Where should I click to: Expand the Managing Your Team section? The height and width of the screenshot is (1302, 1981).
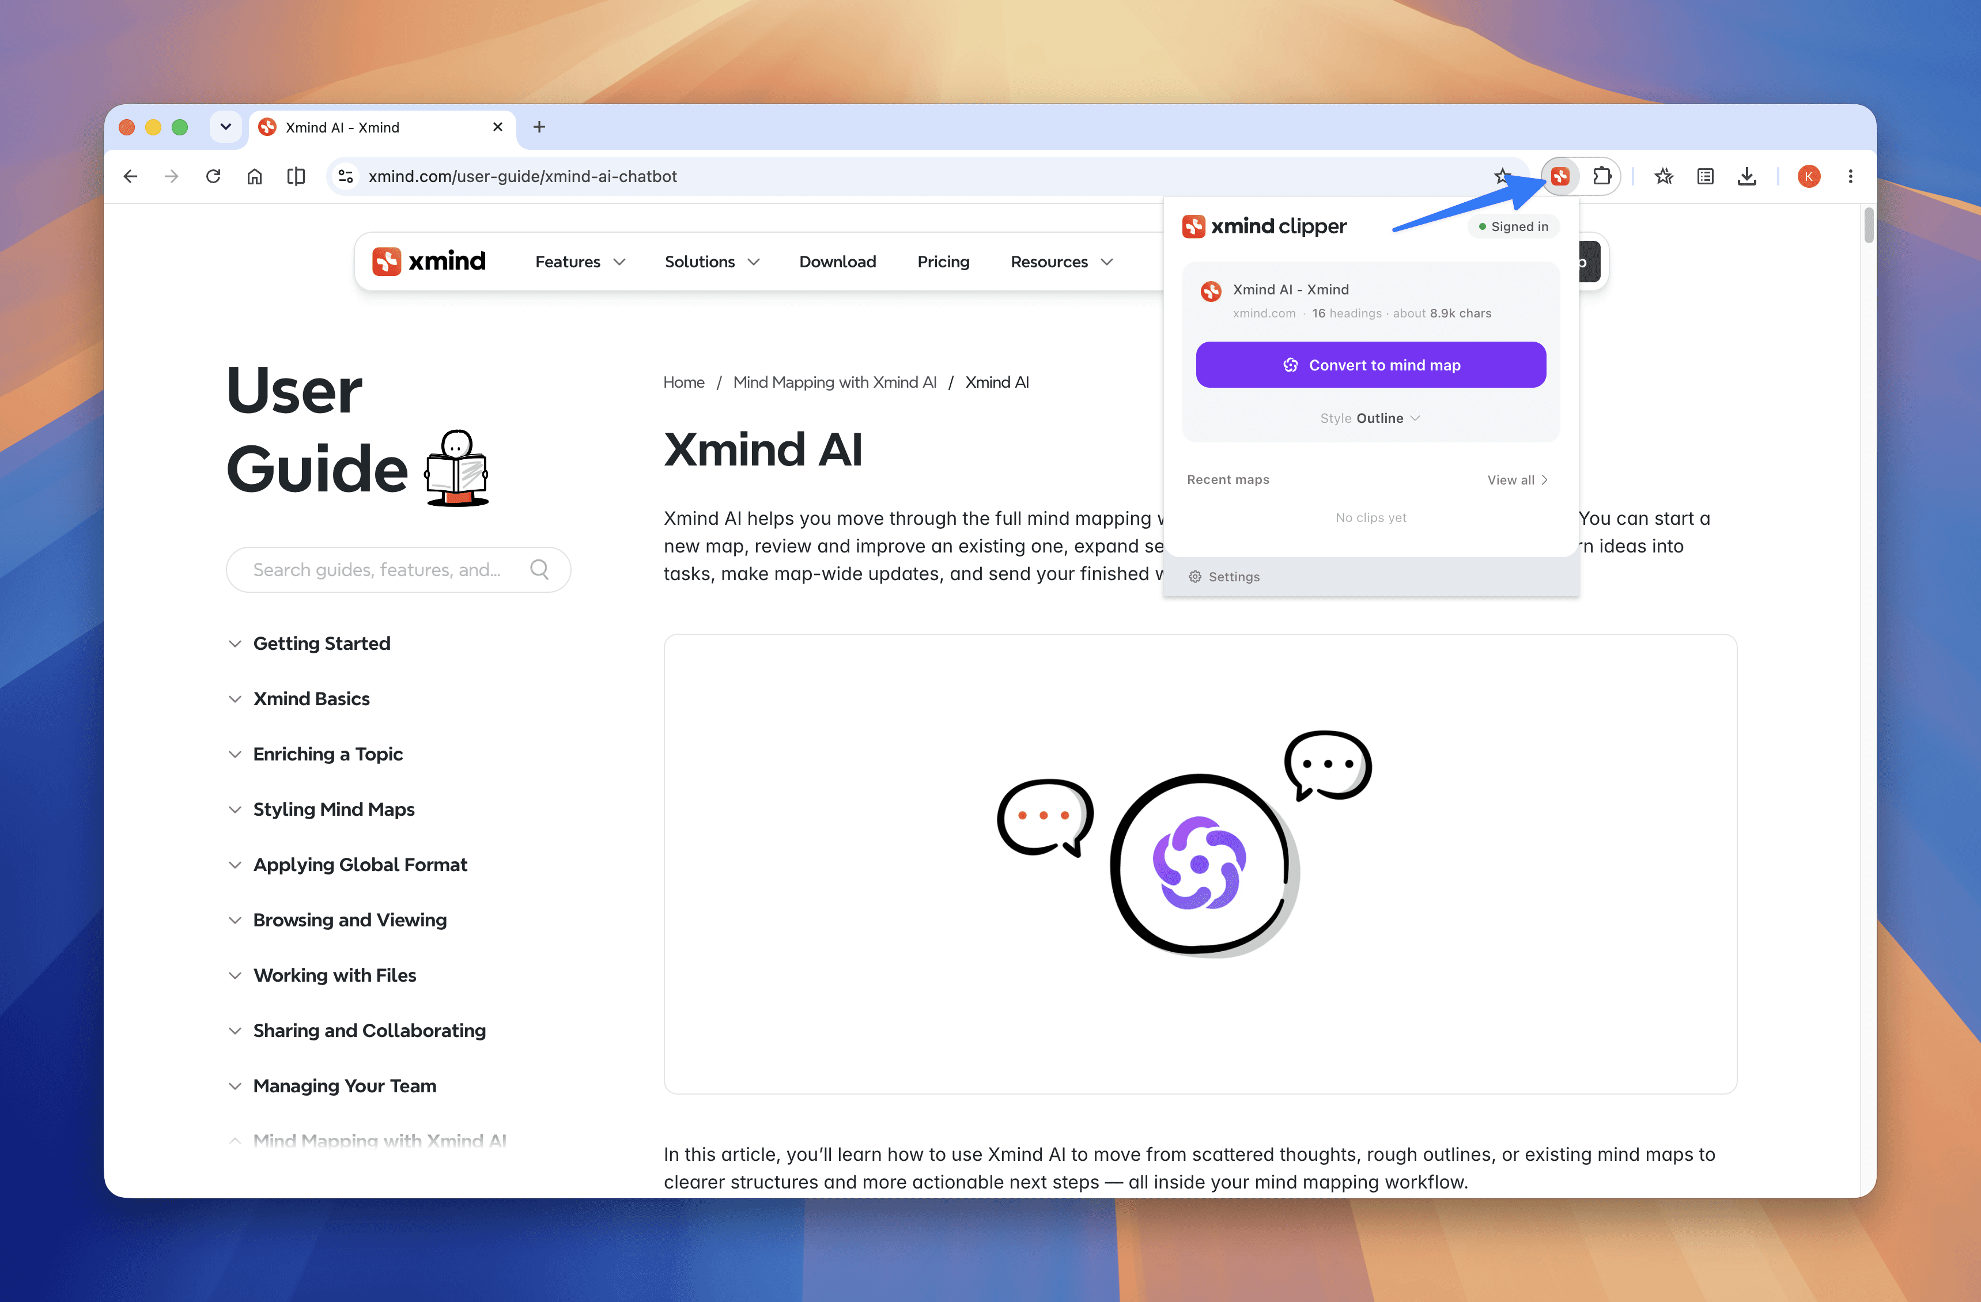(x=333, y=1087)
